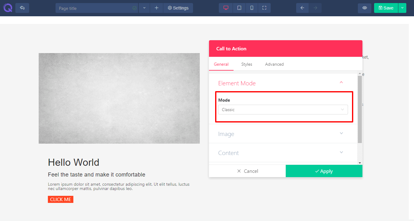Click the eye preview icon
414x221 pixels.
(365, 8)
